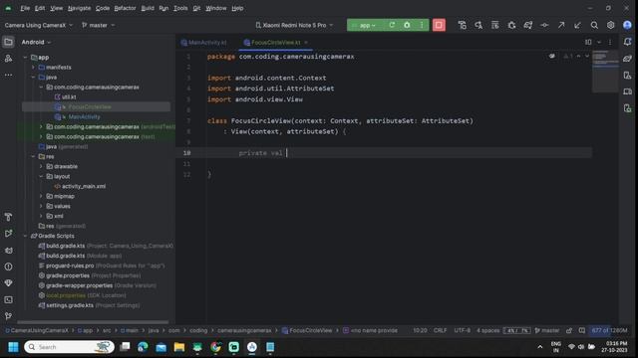Open master branch dropdown

[x=98, y=25]
